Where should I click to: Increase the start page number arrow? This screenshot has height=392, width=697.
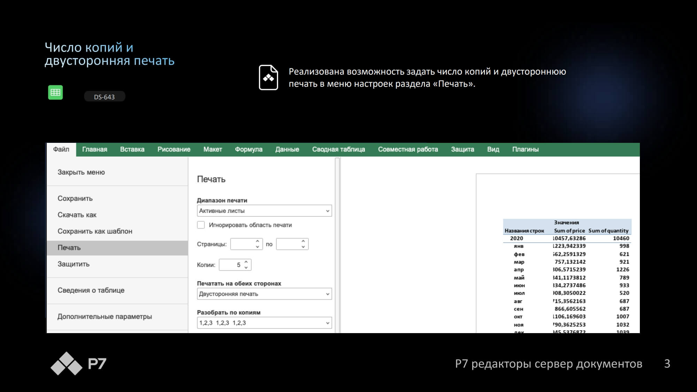coord(257,241)
